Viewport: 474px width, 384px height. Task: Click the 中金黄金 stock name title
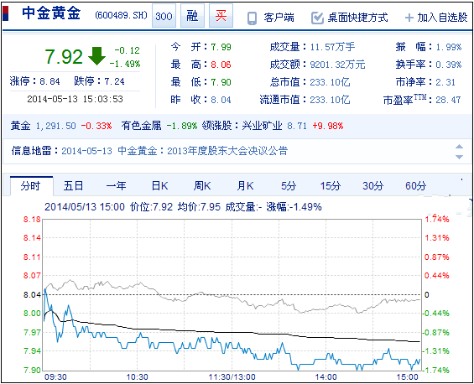[51, 13]
